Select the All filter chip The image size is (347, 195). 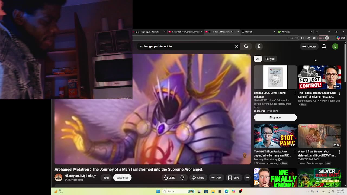click(x=258, y=59)
